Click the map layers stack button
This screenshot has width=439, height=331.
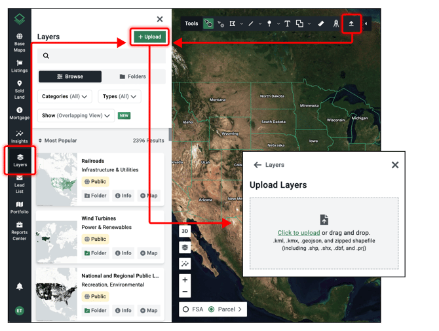tap(185, 247)
